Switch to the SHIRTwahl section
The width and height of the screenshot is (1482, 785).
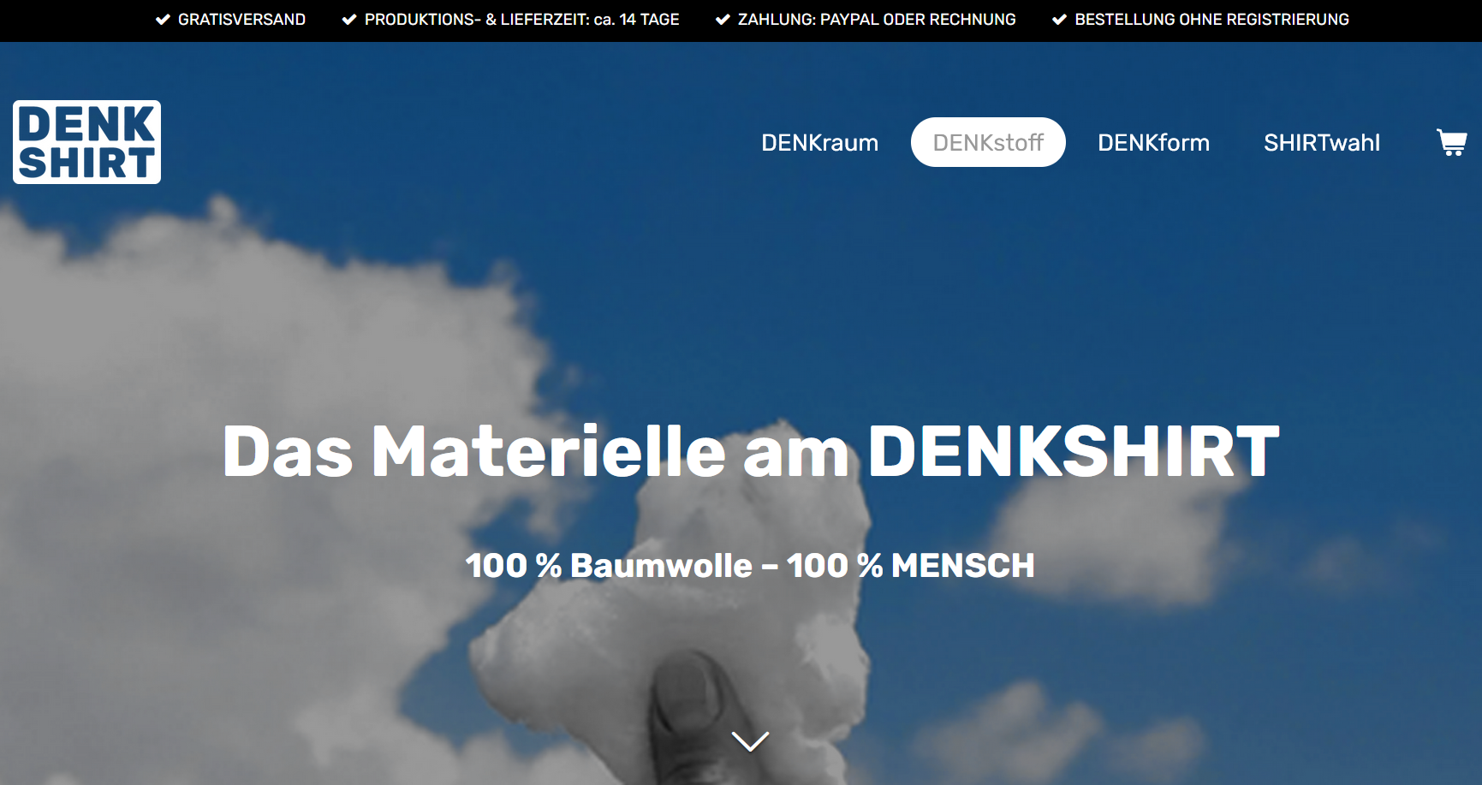pyautogui.click(x=1322, y=142)
